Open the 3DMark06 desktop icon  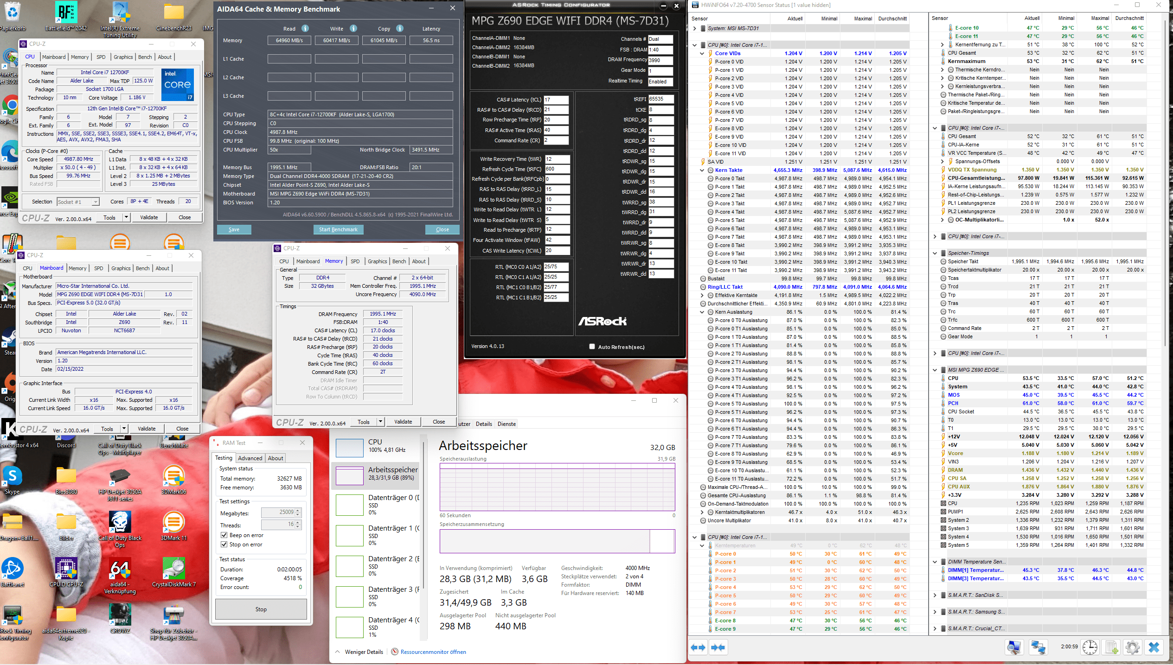click(x=174, y=480)
